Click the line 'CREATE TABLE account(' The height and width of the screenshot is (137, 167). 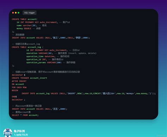[25, 19]
